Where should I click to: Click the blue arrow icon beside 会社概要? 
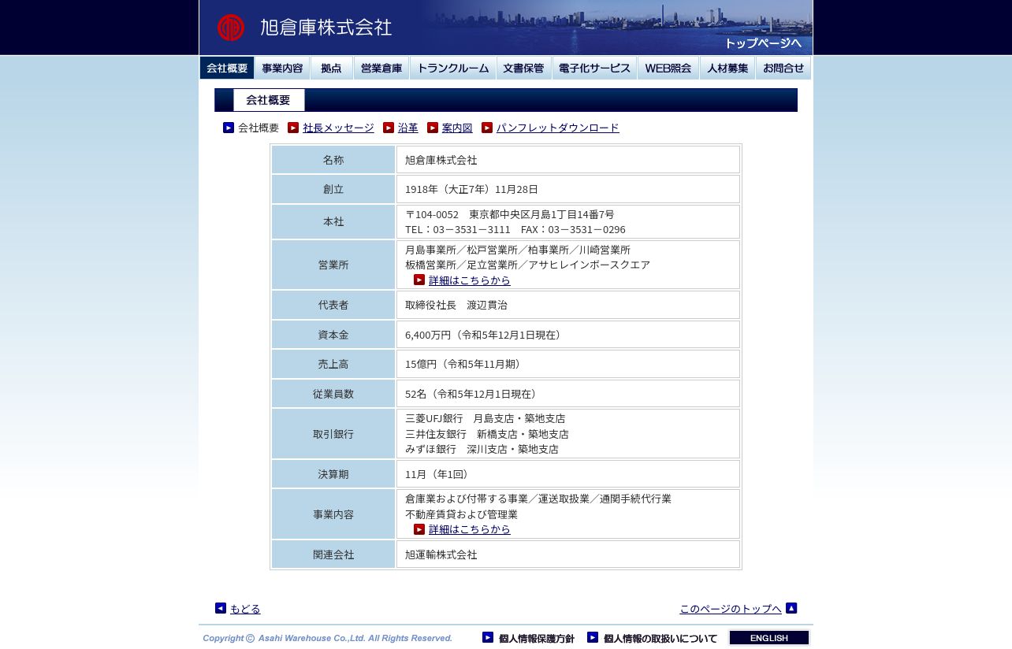[x=229, y=128]
